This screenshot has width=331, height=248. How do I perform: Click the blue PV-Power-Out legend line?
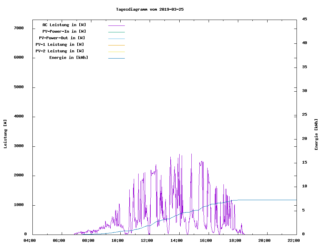click(116, 39)
